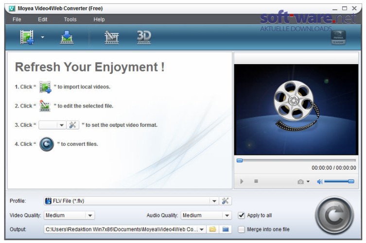This screenshot has width=366, height=243.
Task: Click the download video toolbar icon
Action: pyautogui.click(x=67, y=37)
